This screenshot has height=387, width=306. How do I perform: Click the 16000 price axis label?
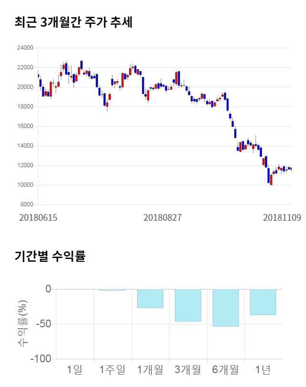[x=25, y=126]
